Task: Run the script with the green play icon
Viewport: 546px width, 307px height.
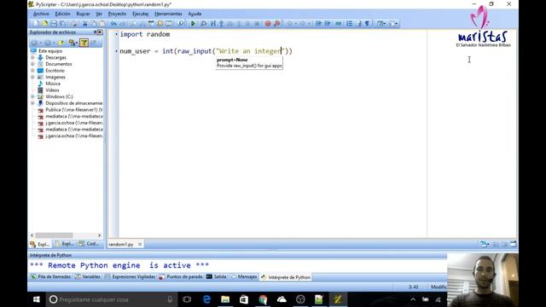Action: 193,24
